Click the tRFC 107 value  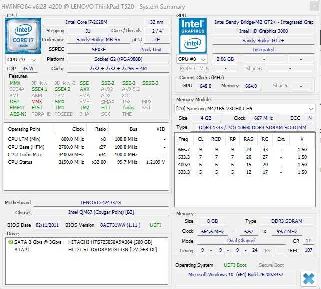coord(308,250)
